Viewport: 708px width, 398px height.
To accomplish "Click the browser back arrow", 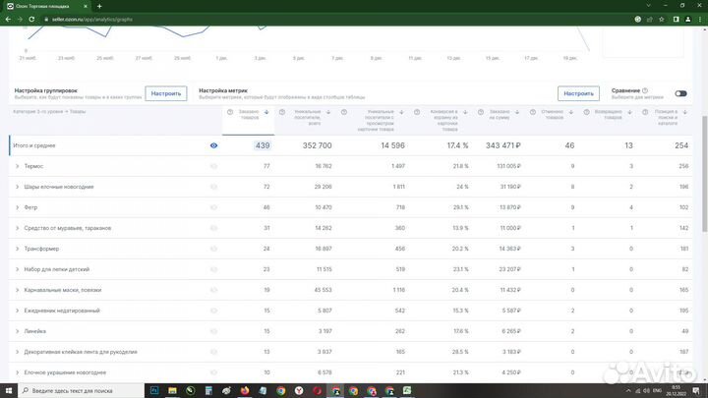I will tap(7, 18).
